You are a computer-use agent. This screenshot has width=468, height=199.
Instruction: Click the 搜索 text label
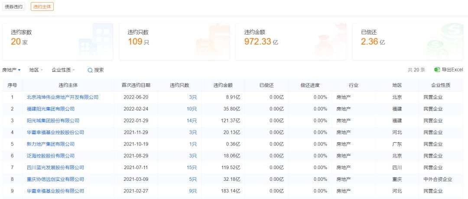99,71
